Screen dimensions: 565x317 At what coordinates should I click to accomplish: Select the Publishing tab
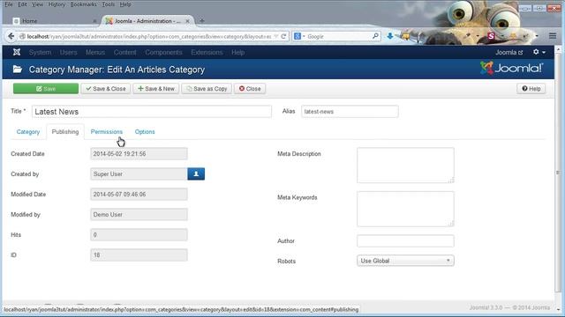65,132
